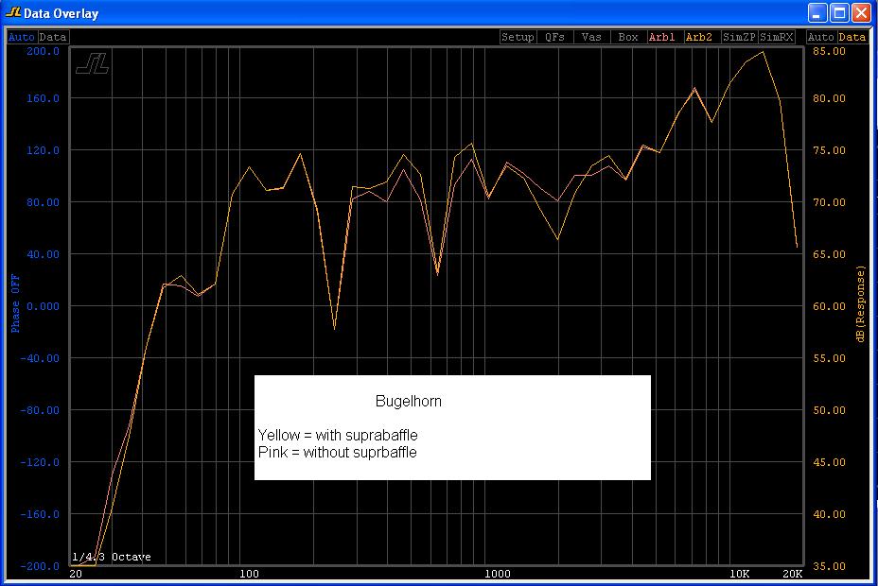Minimize the Data Overlay window
Viewport: 878px width, 586px height.
pos(817,13)
